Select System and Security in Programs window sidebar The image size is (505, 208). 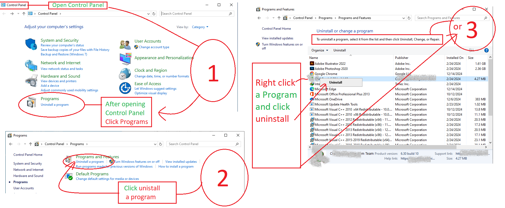click(28, 164)
